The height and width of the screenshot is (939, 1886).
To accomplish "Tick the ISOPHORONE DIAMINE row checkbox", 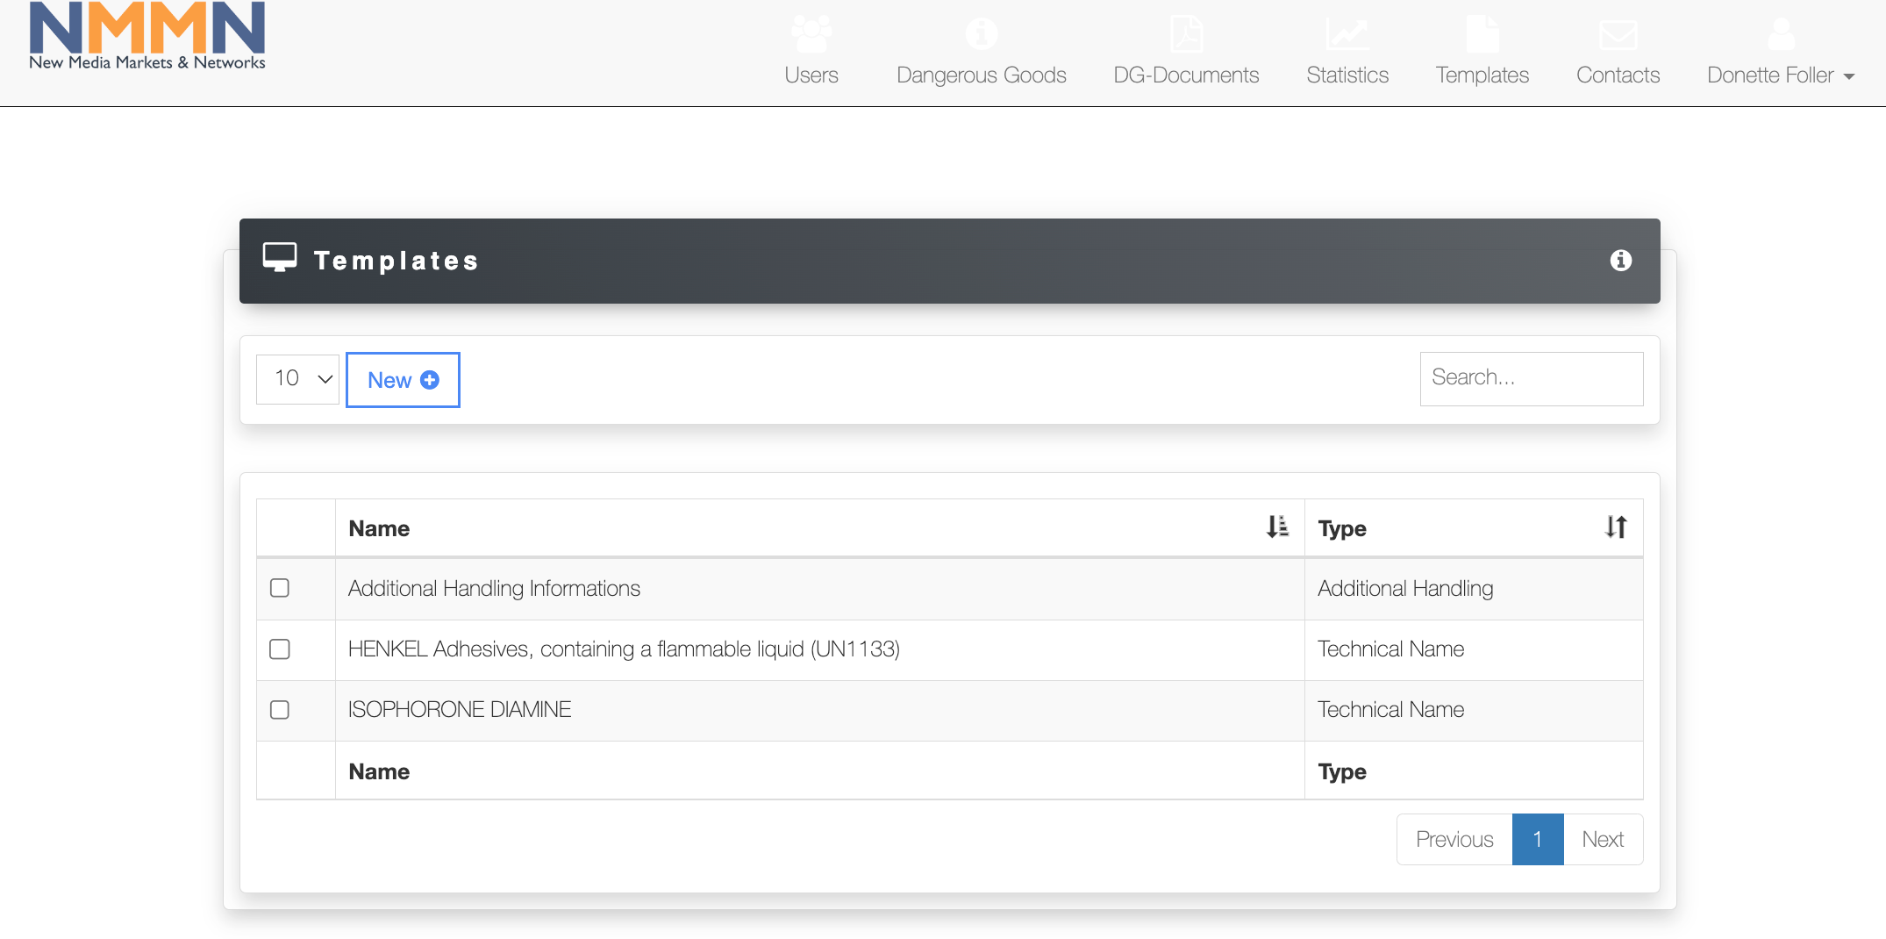I will (x=280, y=710).
